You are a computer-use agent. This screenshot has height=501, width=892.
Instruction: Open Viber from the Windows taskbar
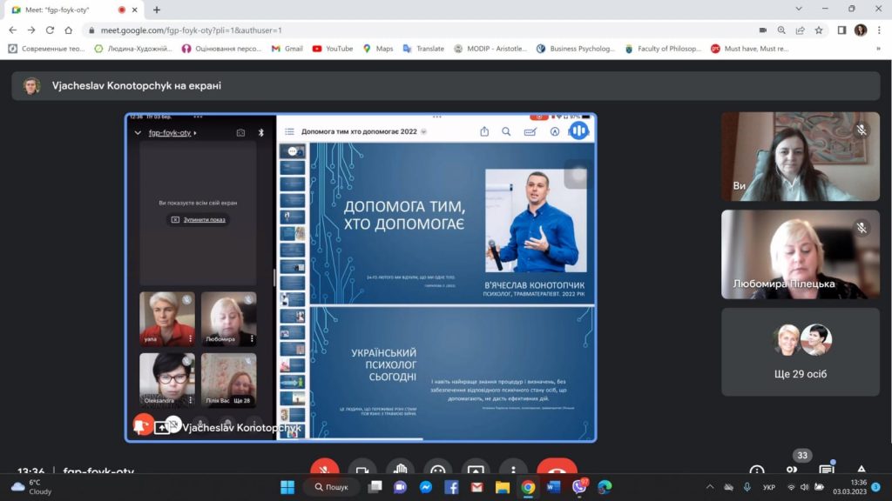click(579, 487)
